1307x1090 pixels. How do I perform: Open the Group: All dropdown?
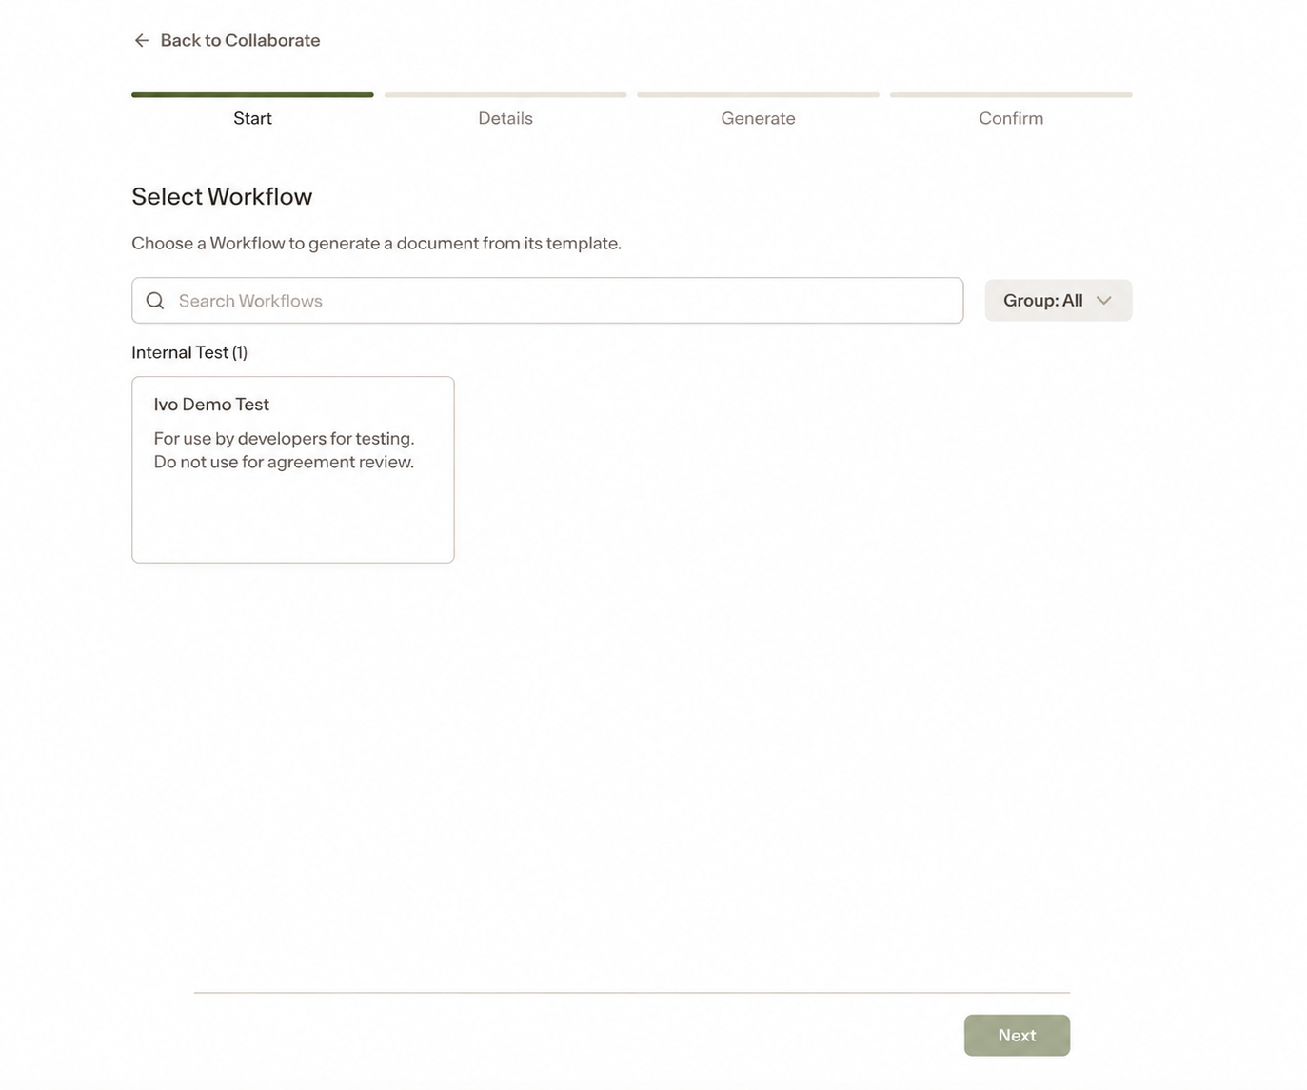pyautogui.click(x=1059, y=301)
